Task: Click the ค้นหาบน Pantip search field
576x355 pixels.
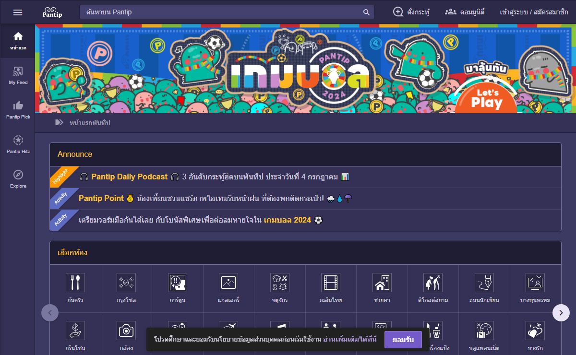Action: point(227,12)
